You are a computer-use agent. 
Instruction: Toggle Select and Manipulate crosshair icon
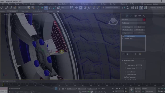pyautogui.click(x=77, y=7)
